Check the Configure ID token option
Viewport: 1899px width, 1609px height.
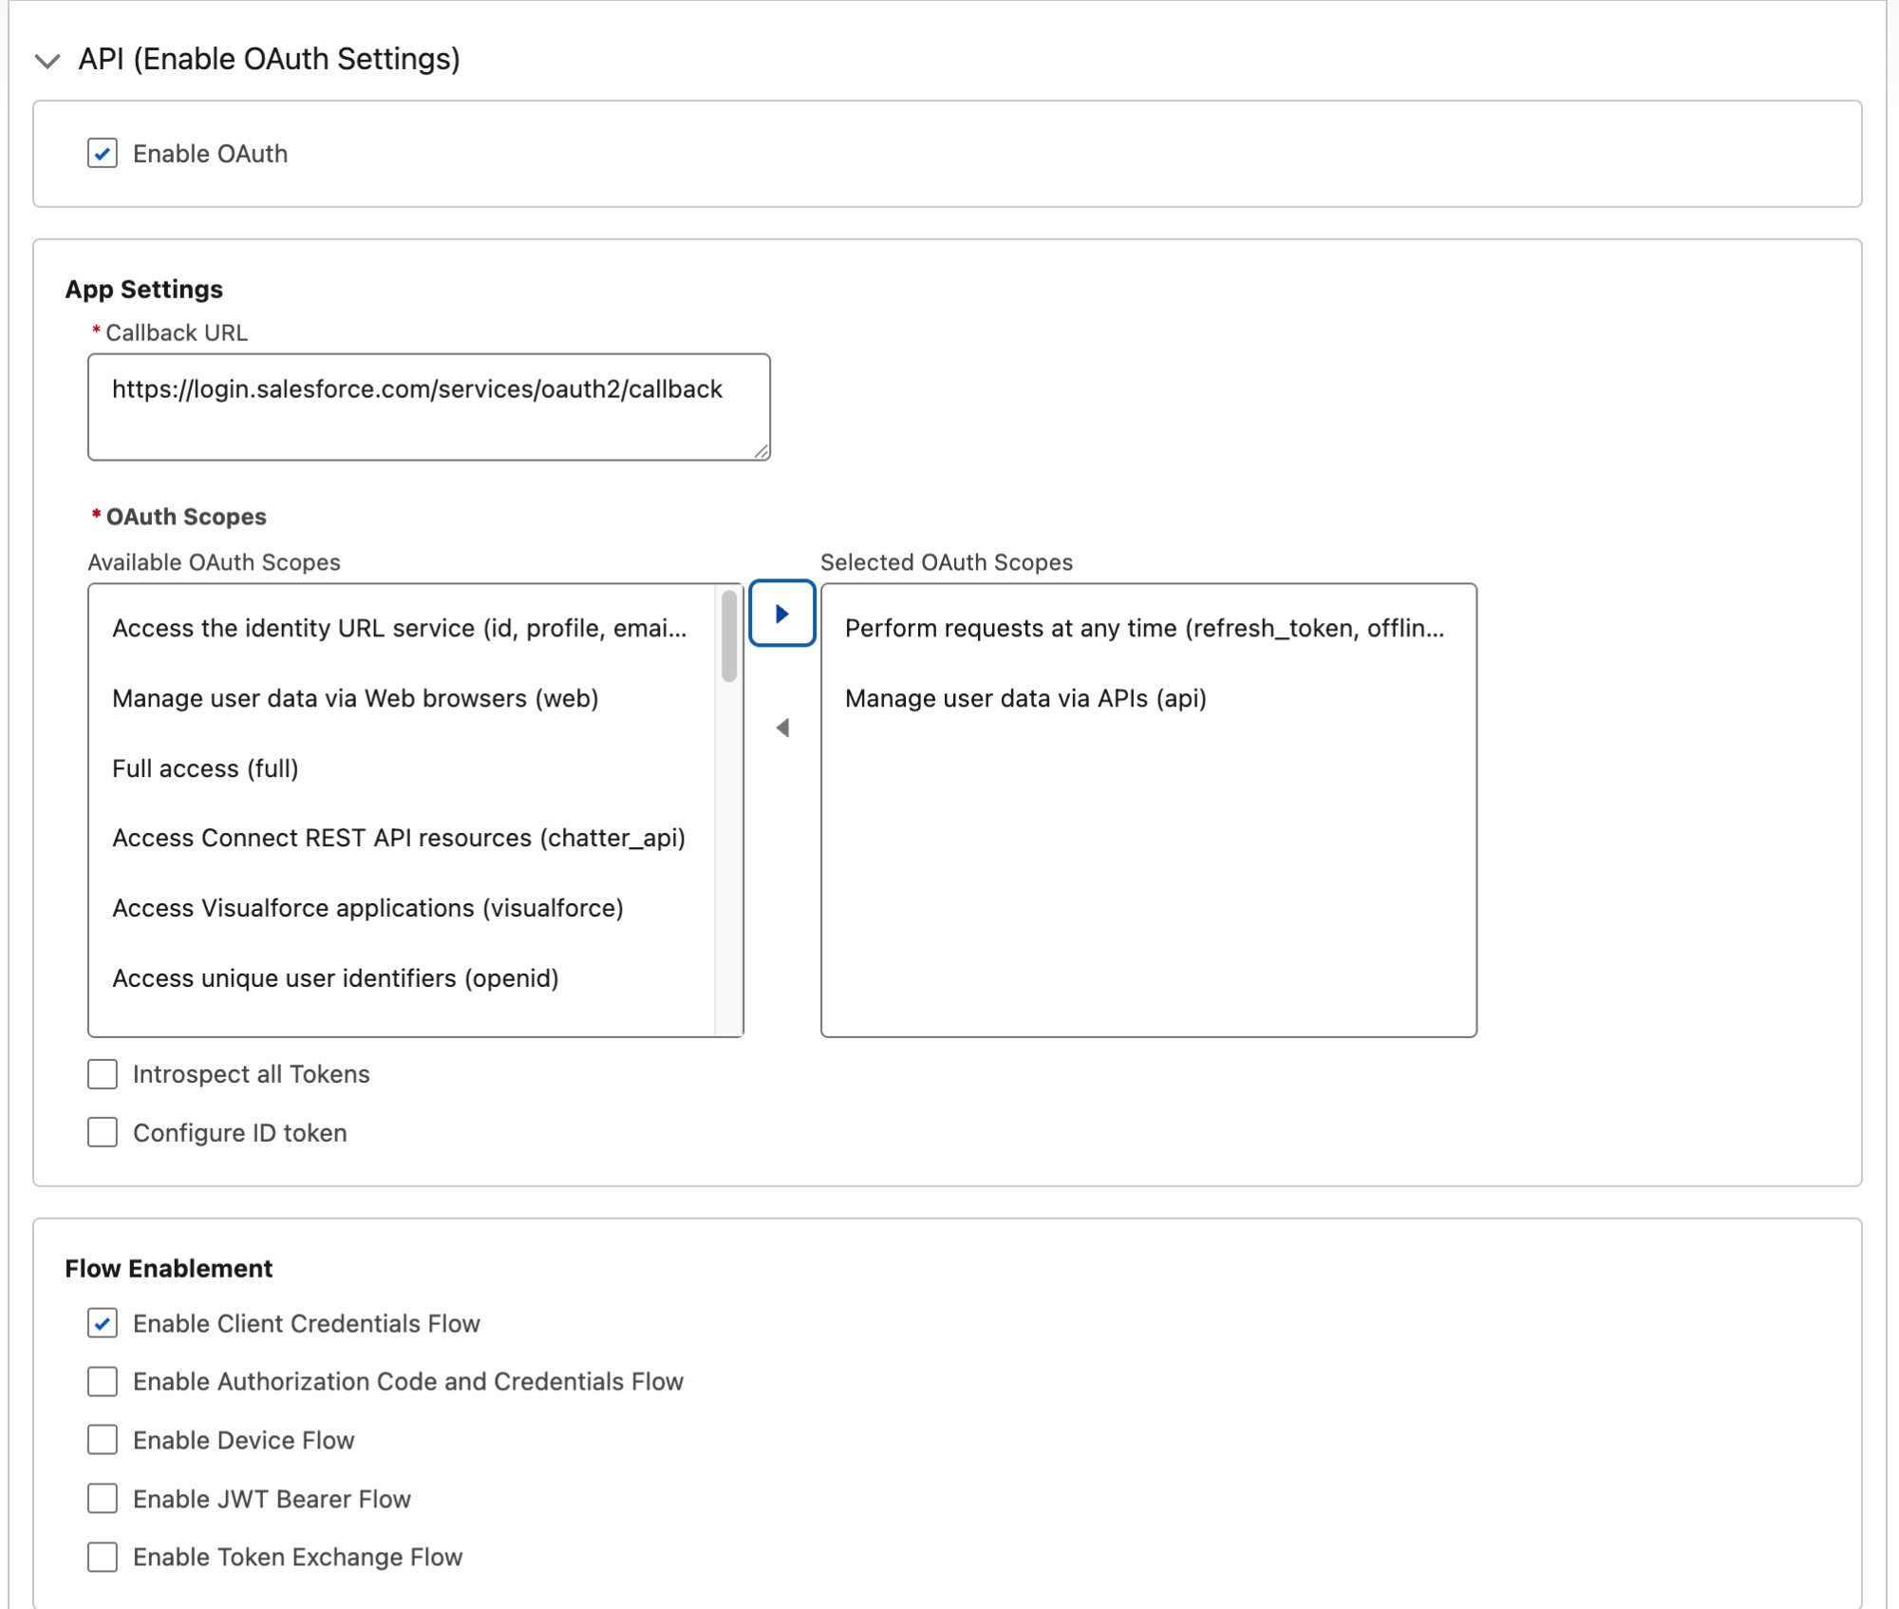(x=102, y=1132)
